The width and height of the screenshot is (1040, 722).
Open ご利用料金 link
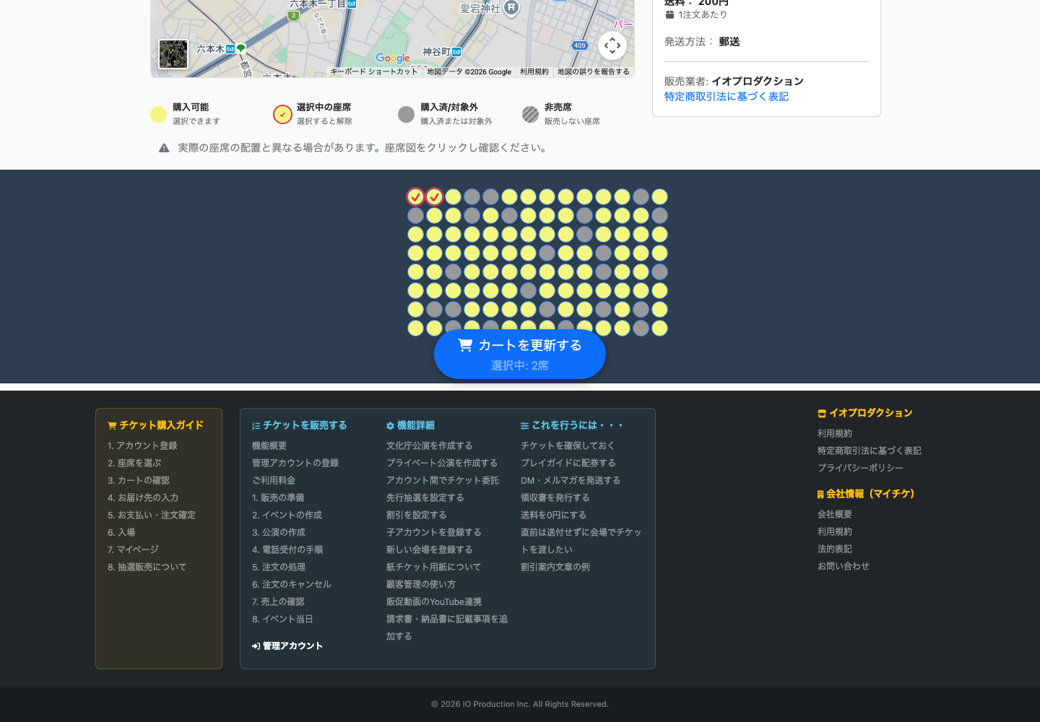(x=274, y=481)
